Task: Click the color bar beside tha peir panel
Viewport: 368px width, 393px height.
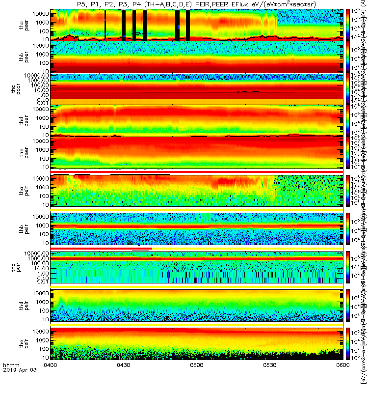Action: (x=348, y=191)
